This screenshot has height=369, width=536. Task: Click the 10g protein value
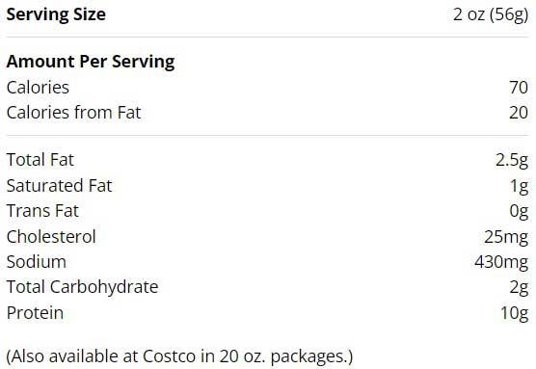(x=515, y=313)
